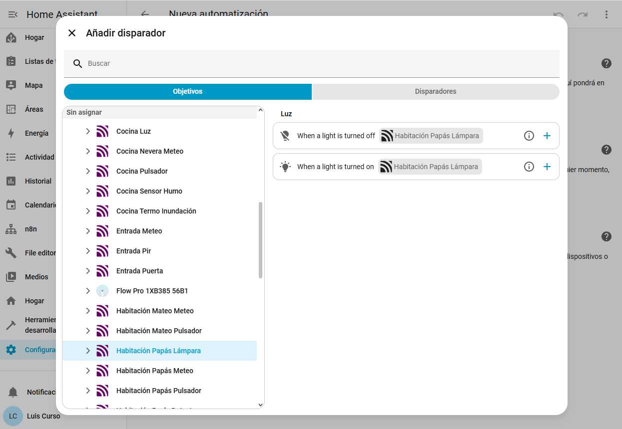Click the device list vertical scrollbar
This screenshot has width=622, height=429.
[x=260, y=240]
